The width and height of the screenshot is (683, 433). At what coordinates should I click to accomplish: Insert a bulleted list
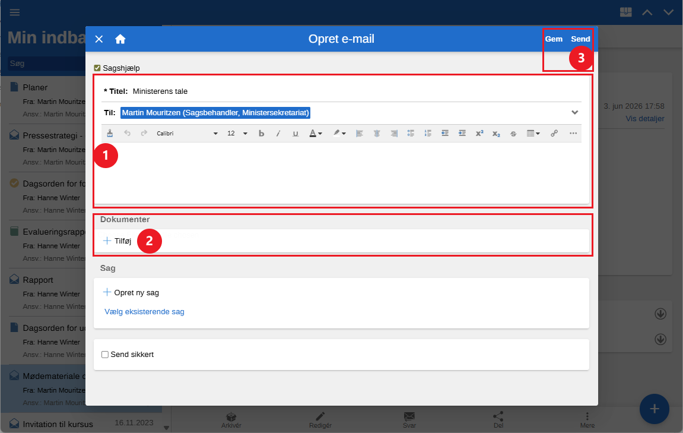point(411,134)
